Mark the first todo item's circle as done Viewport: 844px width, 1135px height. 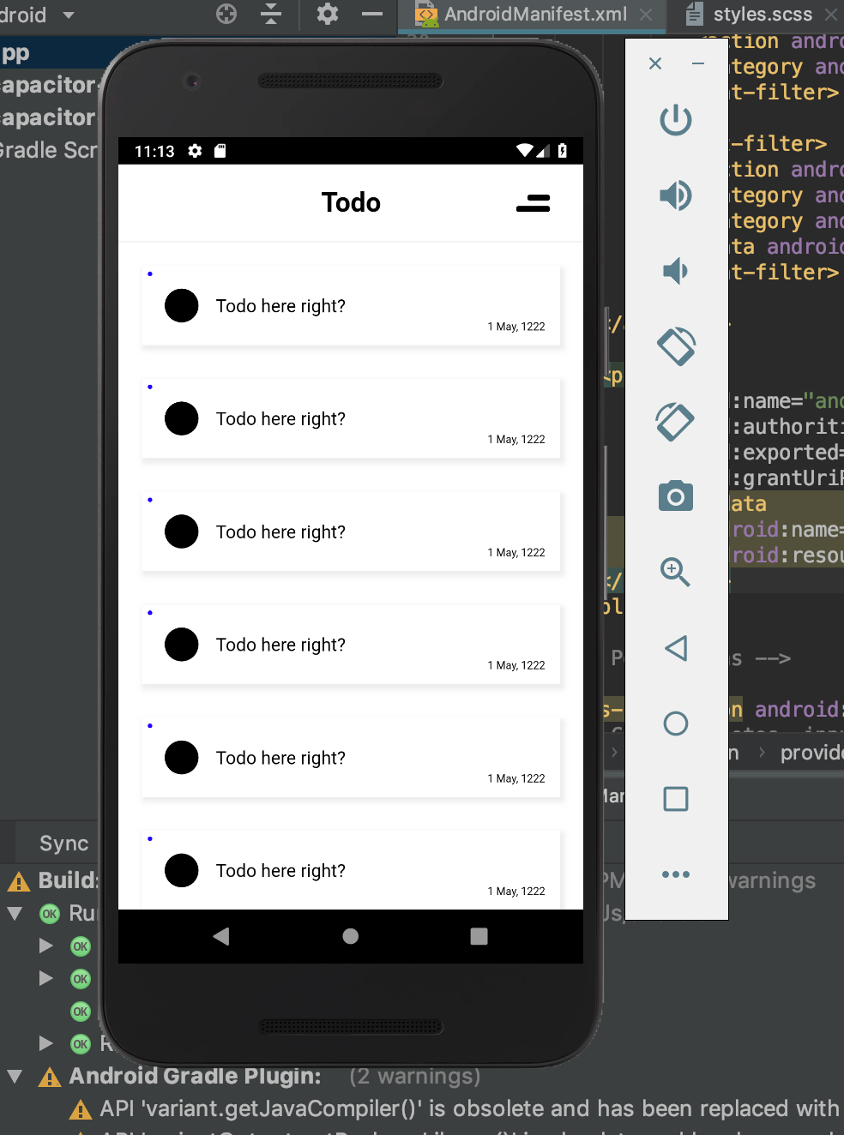181,305
